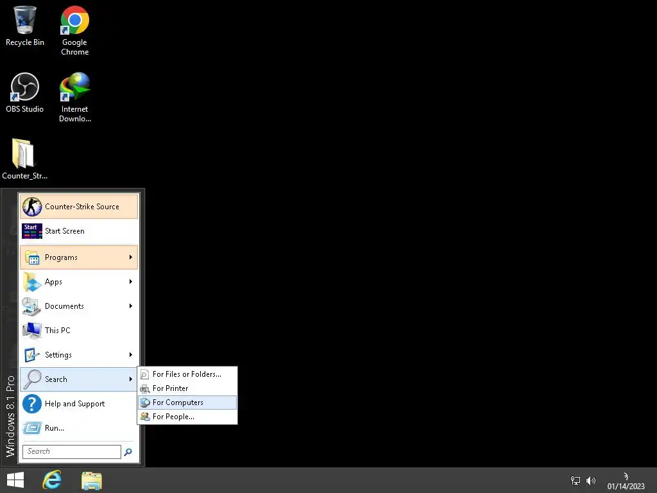
Task: Click the Apps folder icon
Action: [x=32, y=282]
